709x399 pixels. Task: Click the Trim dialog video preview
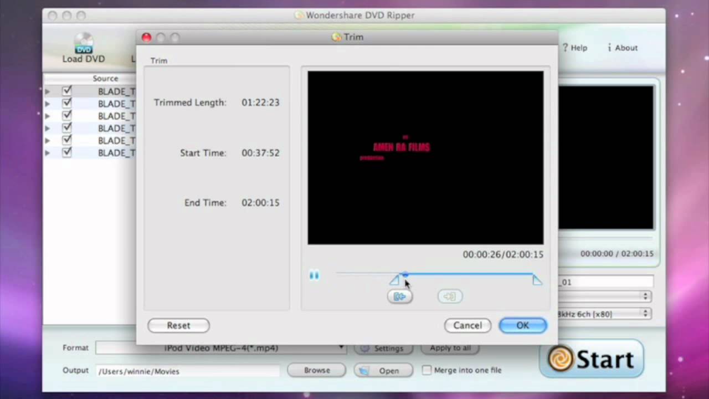tap(425, 157)
